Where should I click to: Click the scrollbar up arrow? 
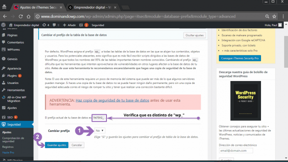[x=286, y=24]
